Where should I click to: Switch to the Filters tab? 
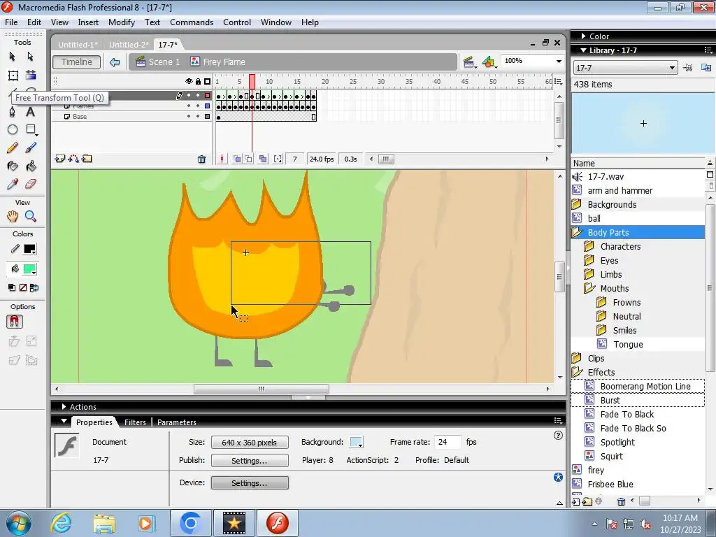(x=135, y=422)
